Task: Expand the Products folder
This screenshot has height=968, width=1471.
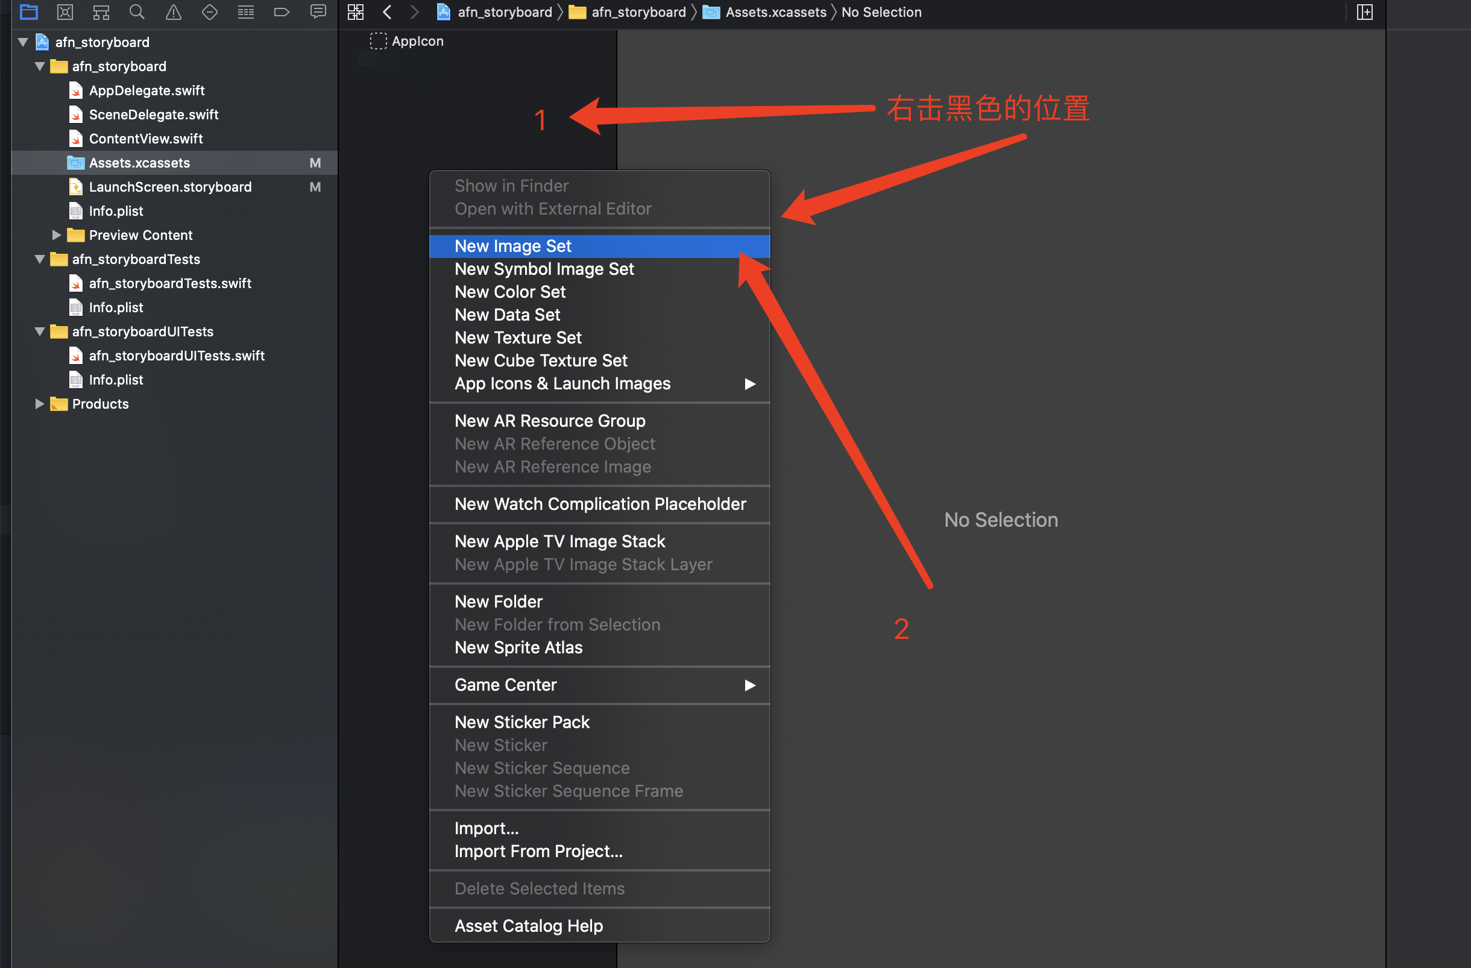Action: pyautogui.click(x=39, y=403)
